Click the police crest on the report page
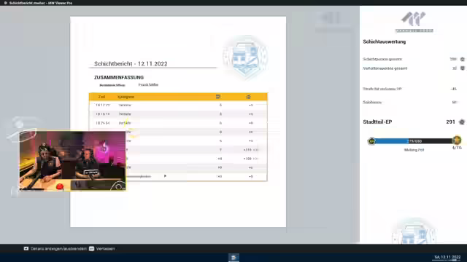This screenshot has width=467, height=262. (245, 57)
